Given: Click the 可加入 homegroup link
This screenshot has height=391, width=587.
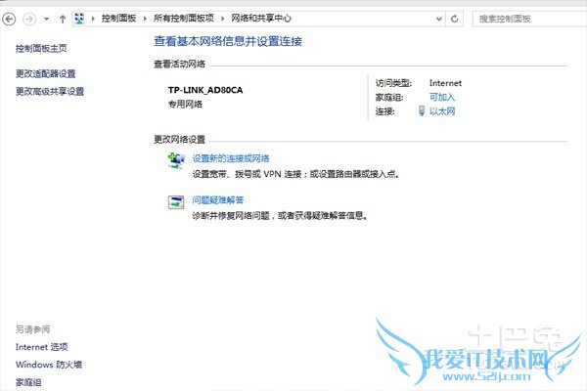Looking at the screenshot, I should [x=442, y=98].
